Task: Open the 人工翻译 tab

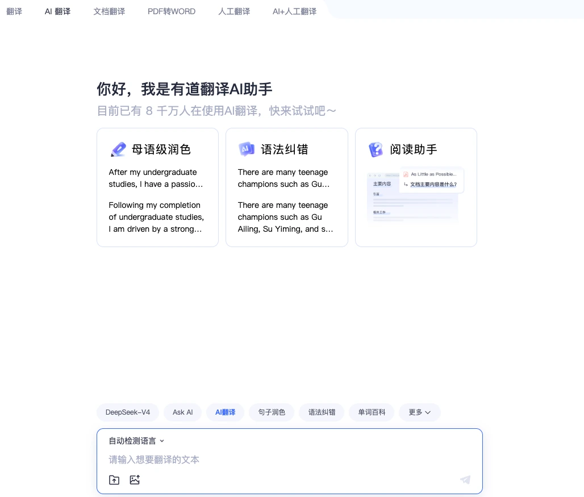Action: tap(234, 11)
